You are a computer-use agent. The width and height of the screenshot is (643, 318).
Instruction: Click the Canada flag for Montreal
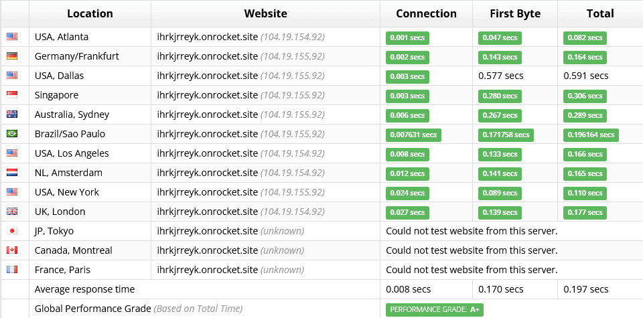point(12,250)
